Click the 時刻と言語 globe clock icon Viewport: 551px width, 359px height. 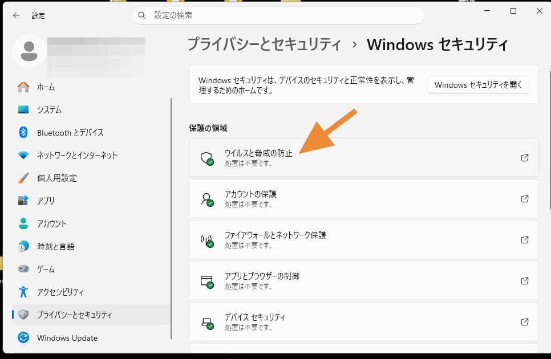click(x=23, y=246)
